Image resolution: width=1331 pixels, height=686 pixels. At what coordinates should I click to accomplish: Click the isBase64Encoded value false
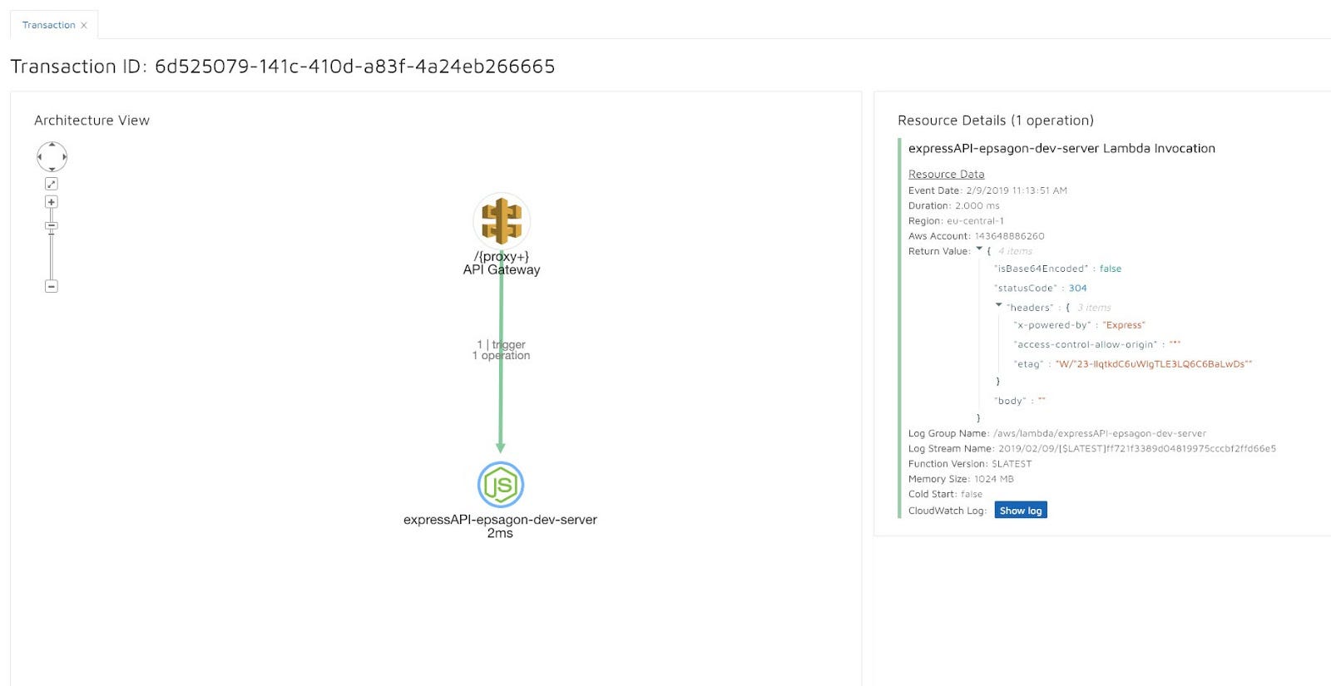click(1111, 269)
